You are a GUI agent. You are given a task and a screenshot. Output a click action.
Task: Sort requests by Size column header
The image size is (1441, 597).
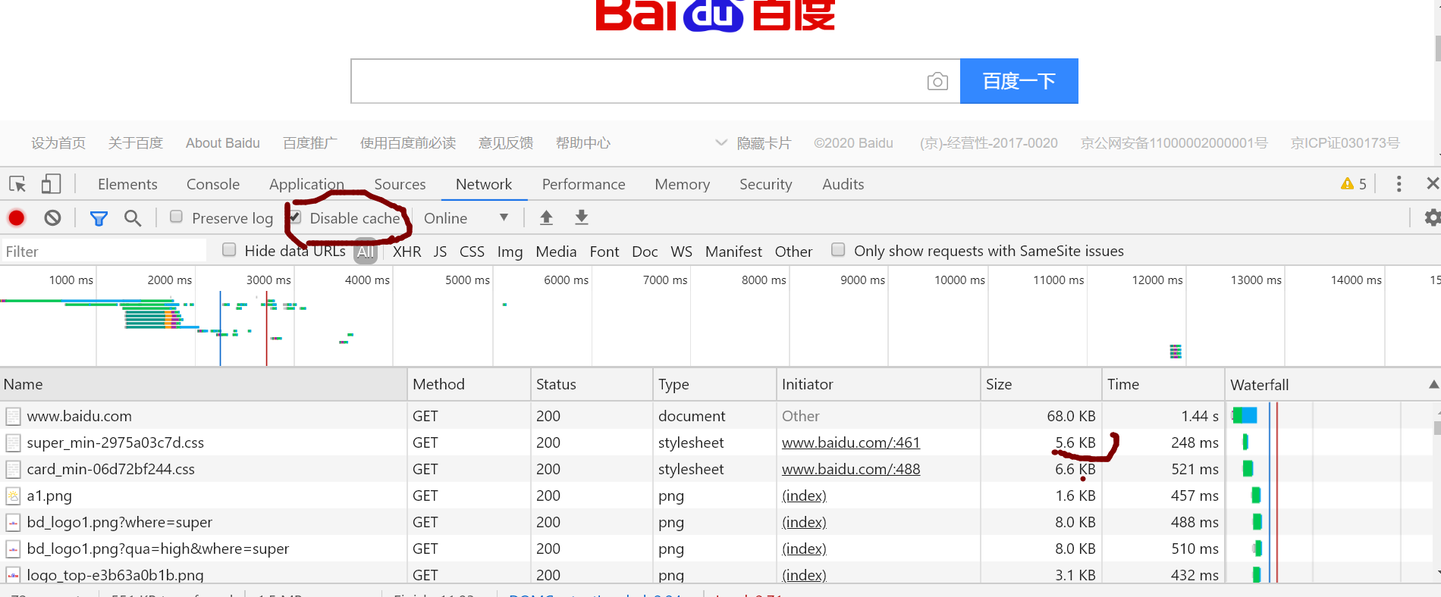point(1041,385)
